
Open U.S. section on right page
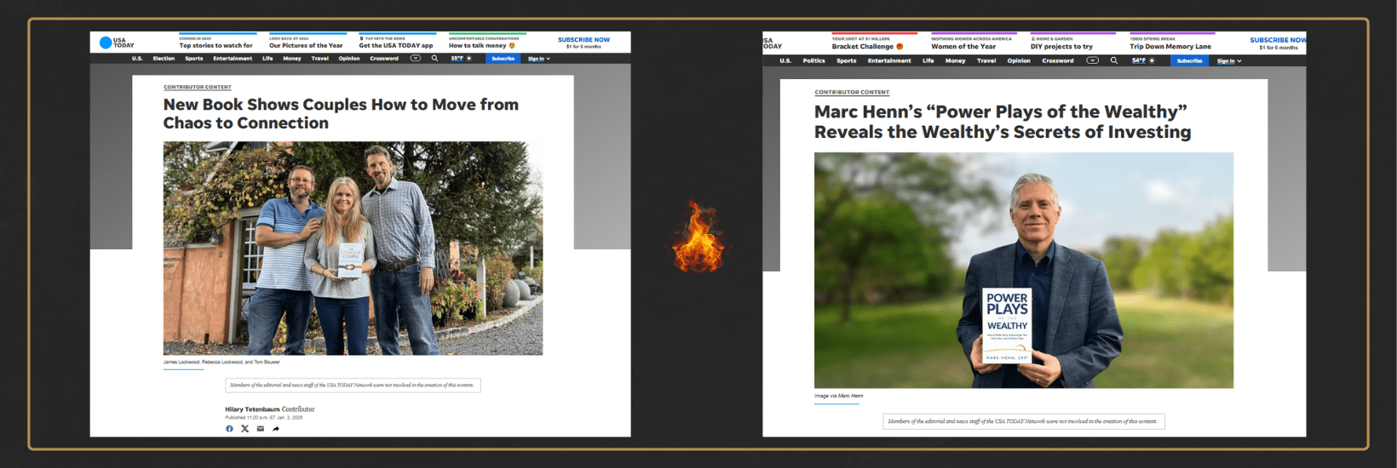tap(785, 60)
